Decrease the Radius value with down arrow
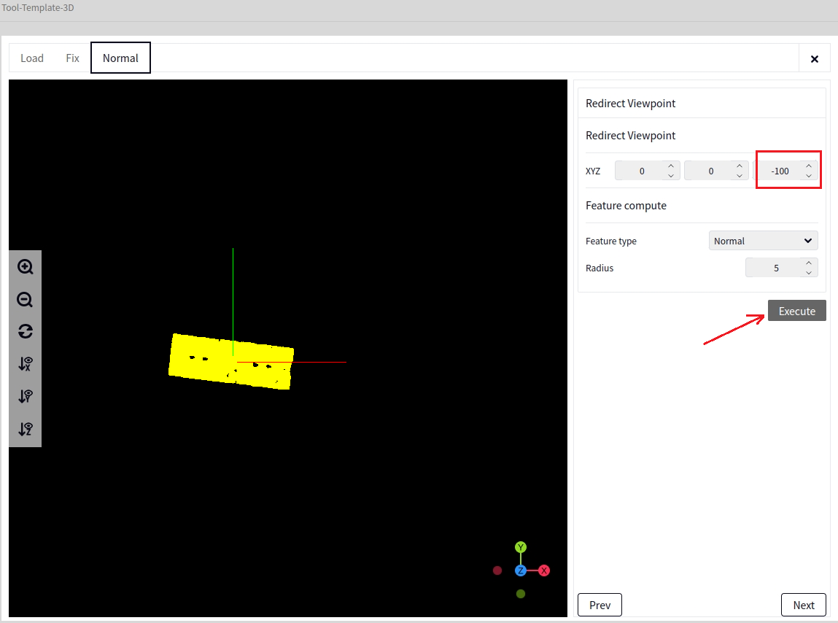Image resolution: width=838 pixels, height=623 pixels. point(809,273)
